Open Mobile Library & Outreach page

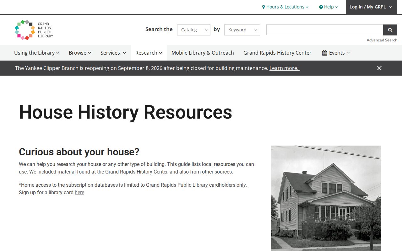tap(203, 53)
